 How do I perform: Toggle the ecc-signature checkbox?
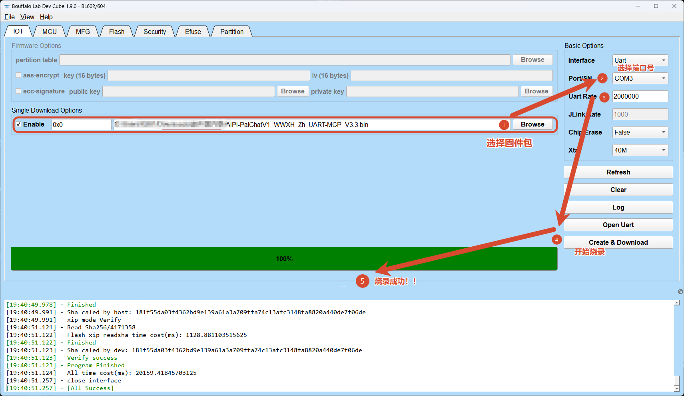click(18, 91)
